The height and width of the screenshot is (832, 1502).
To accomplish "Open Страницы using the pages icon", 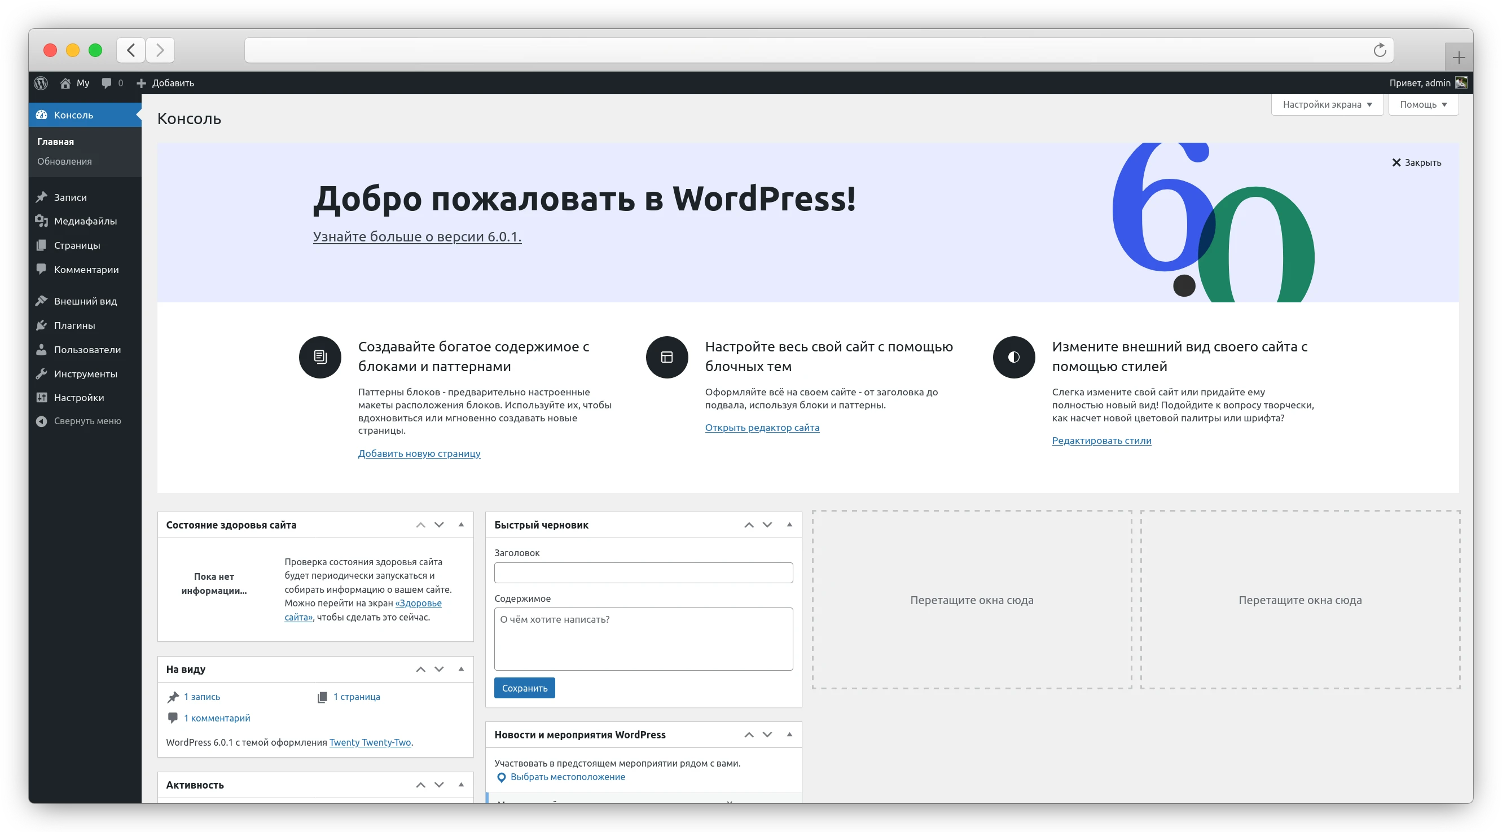I will point(41,245).
